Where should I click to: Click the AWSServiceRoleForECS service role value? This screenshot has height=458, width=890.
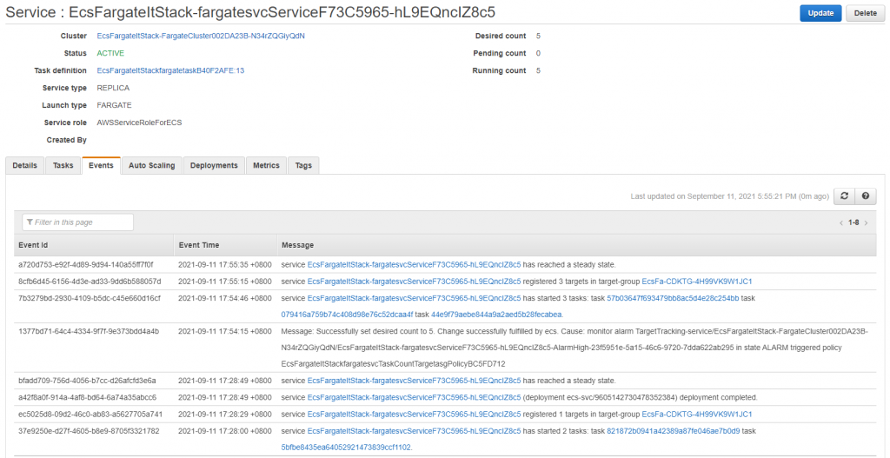pos(140,123)
